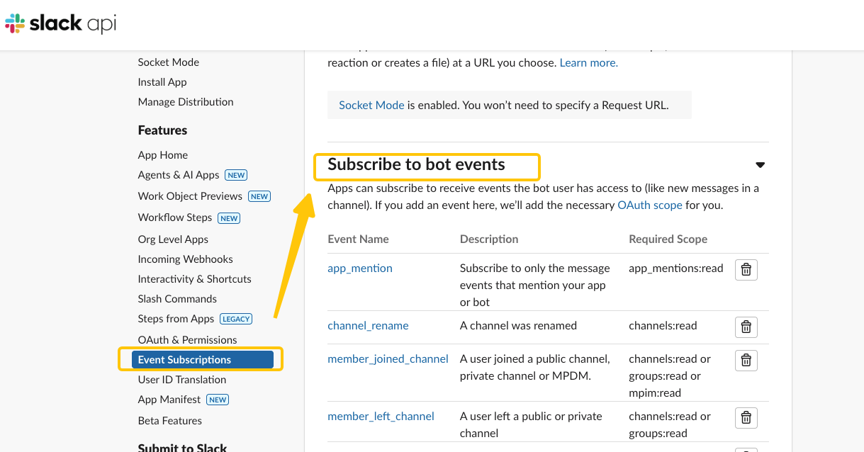Open the App Manifest page
The width and height of the screenshot is (864, 452).
pos(169,400)
